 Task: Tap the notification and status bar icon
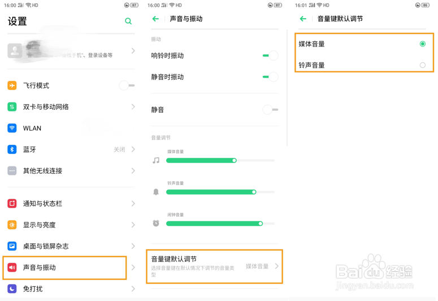[12, 203]
